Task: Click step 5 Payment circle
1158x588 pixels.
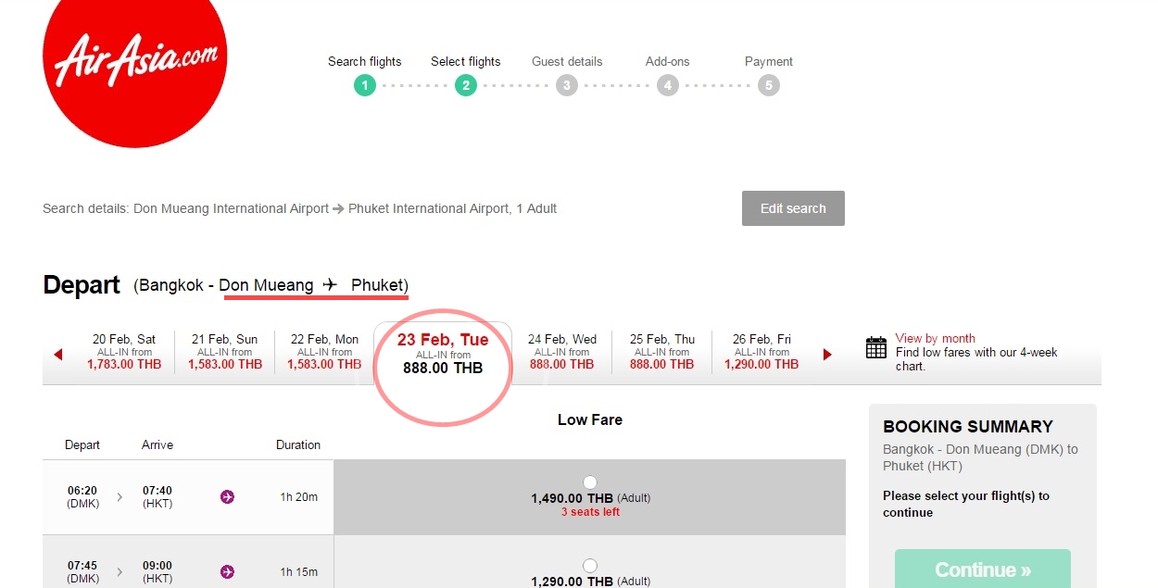Action: tap(768, 86)
